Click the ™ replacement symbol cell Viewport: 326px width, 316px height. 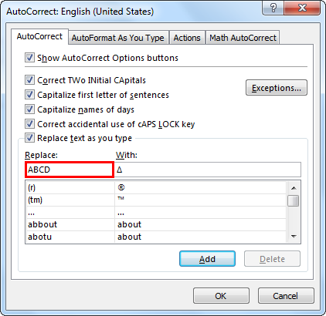[200, 200]
